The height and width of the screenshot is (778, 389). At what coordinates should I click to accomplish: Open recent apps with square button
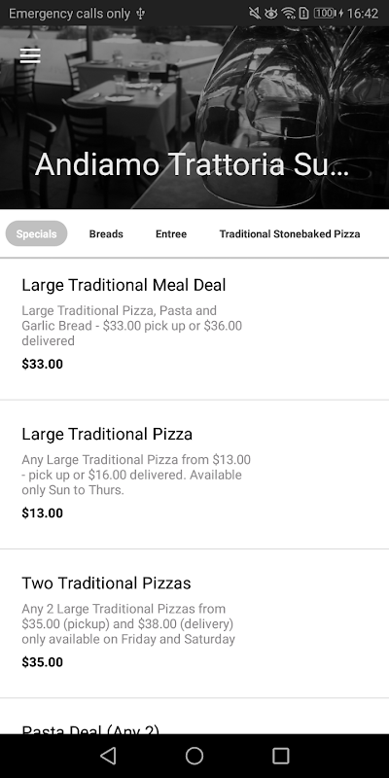[x=281, y=756]
